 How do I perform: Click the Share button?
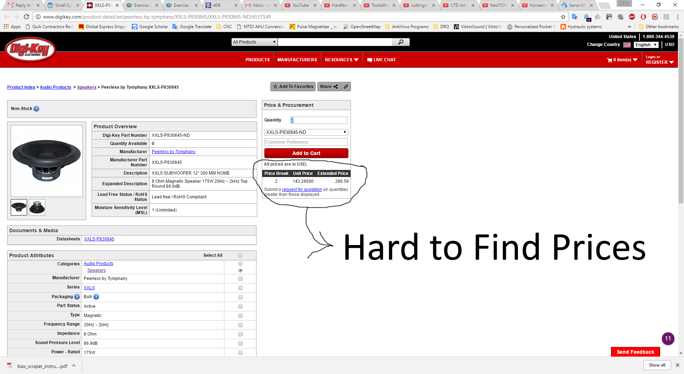click(329, 87)
